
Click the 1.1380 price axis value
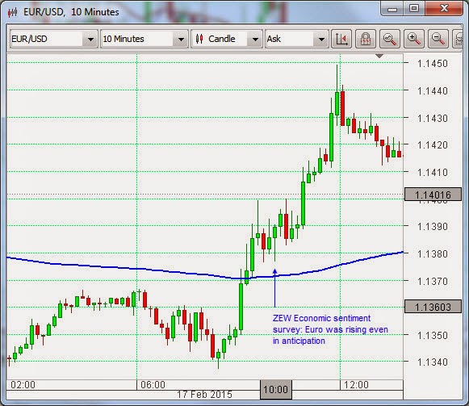pyautogui.click(x=432, y=253)
